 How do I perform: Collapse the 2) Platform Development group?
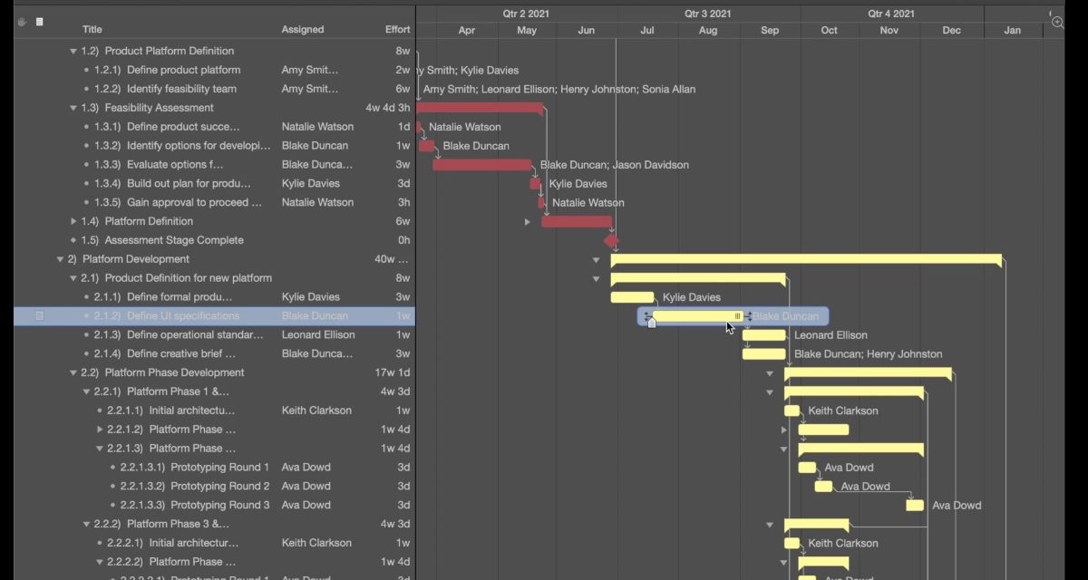[61, 260]
